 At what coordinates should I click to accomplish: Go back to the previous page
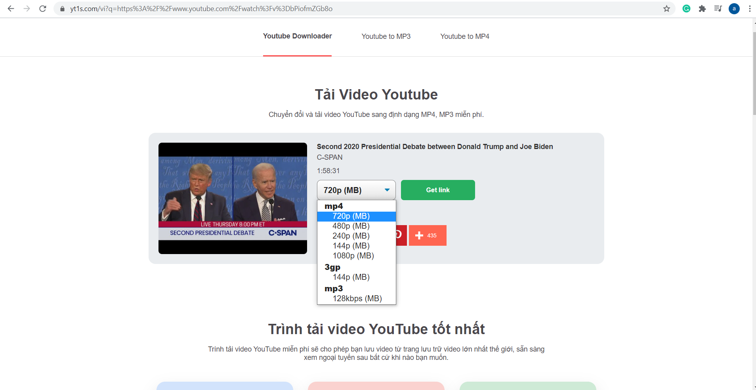[x=11, y=8]
